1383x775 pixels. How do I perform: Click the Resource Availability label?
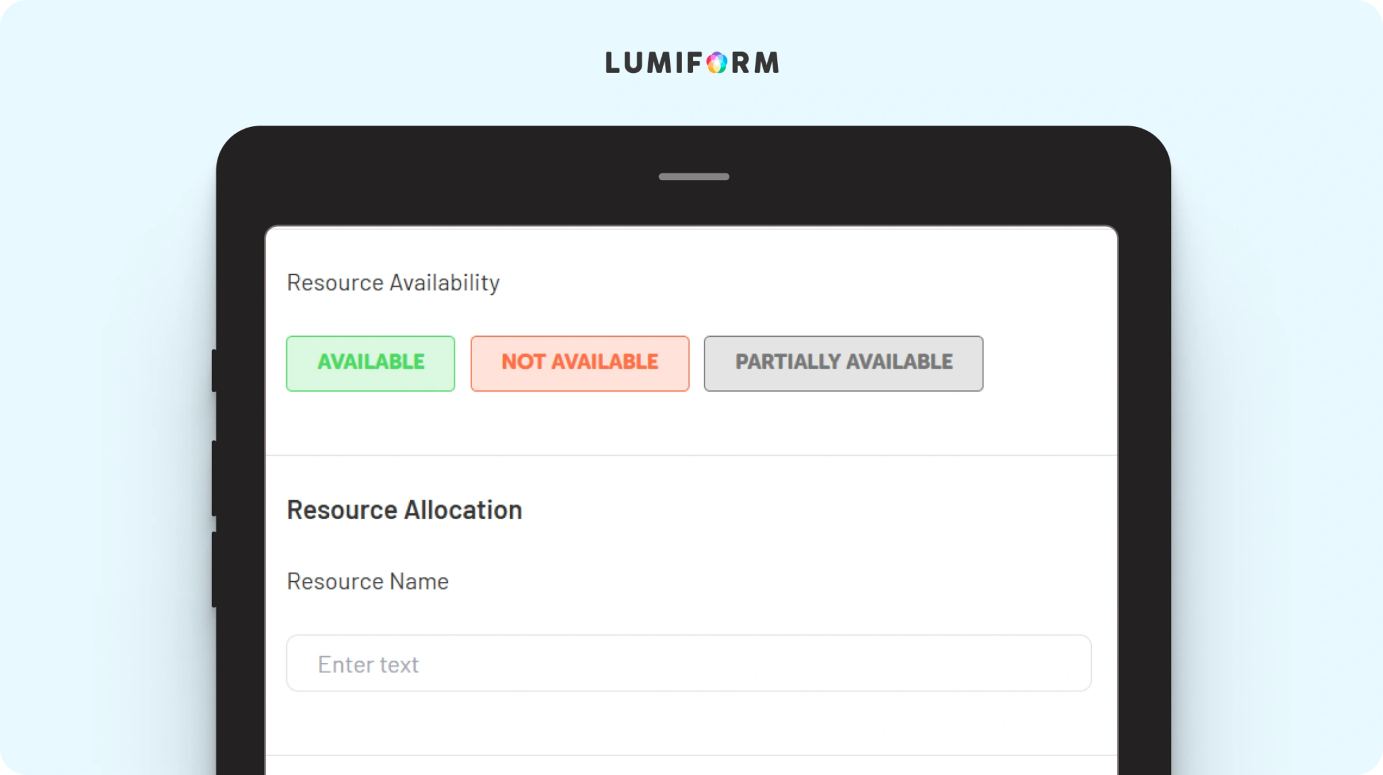393,283
